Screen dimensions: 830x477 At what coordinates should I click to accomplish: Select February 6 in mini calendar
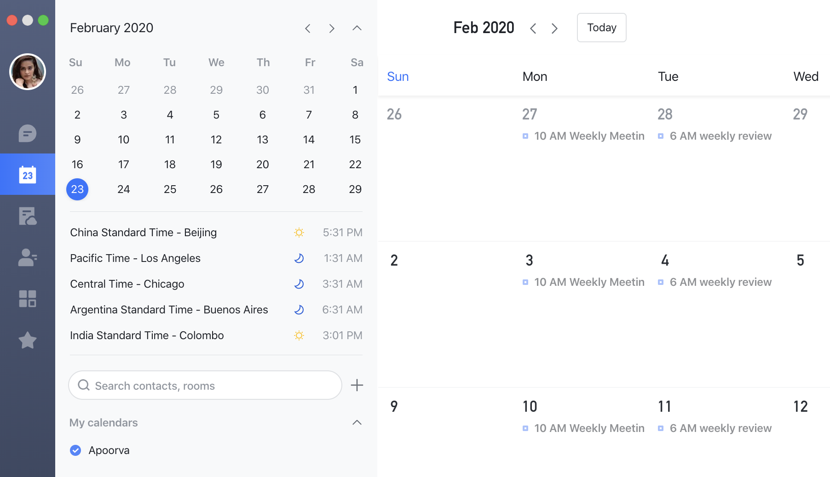[x=262, y=115]
